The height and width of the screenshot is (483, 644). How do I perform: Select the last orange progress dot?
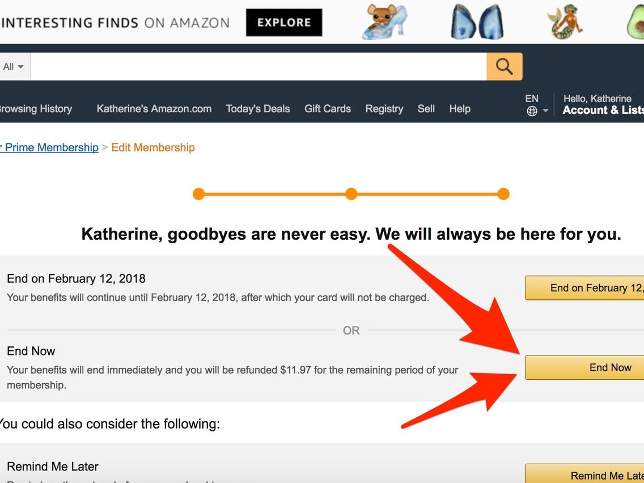[503, 193]
